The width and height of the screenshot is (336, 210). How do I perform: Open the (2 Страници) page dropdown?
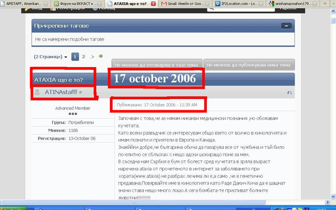(x=50, y=57)
